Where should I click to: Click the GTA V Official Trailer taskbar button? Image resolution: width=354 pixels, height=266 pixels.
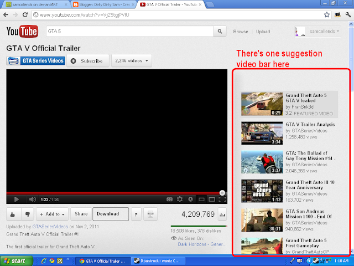pos(102,261)
